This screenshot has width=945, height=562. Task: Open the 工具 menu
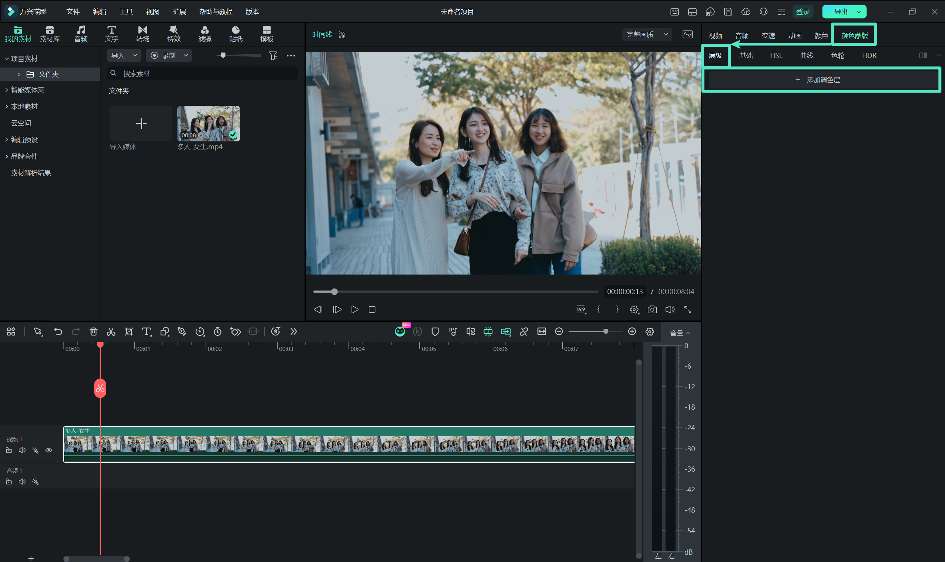(x=126, y=12)
